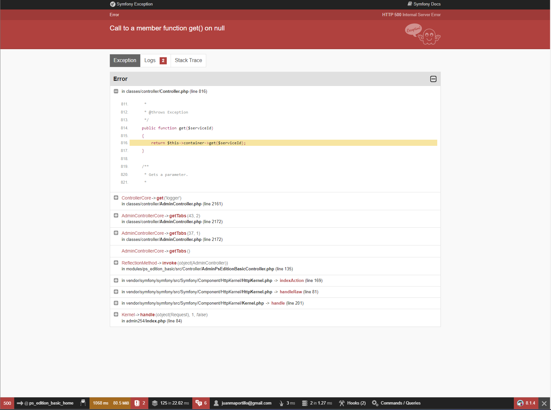Click the Symfony logo icon in header
551x410 pixels.
(112, 4)
